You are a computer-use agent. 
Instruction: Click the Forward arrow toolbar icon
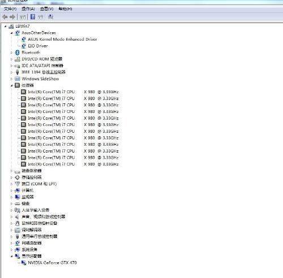click(x=12, y=17)
